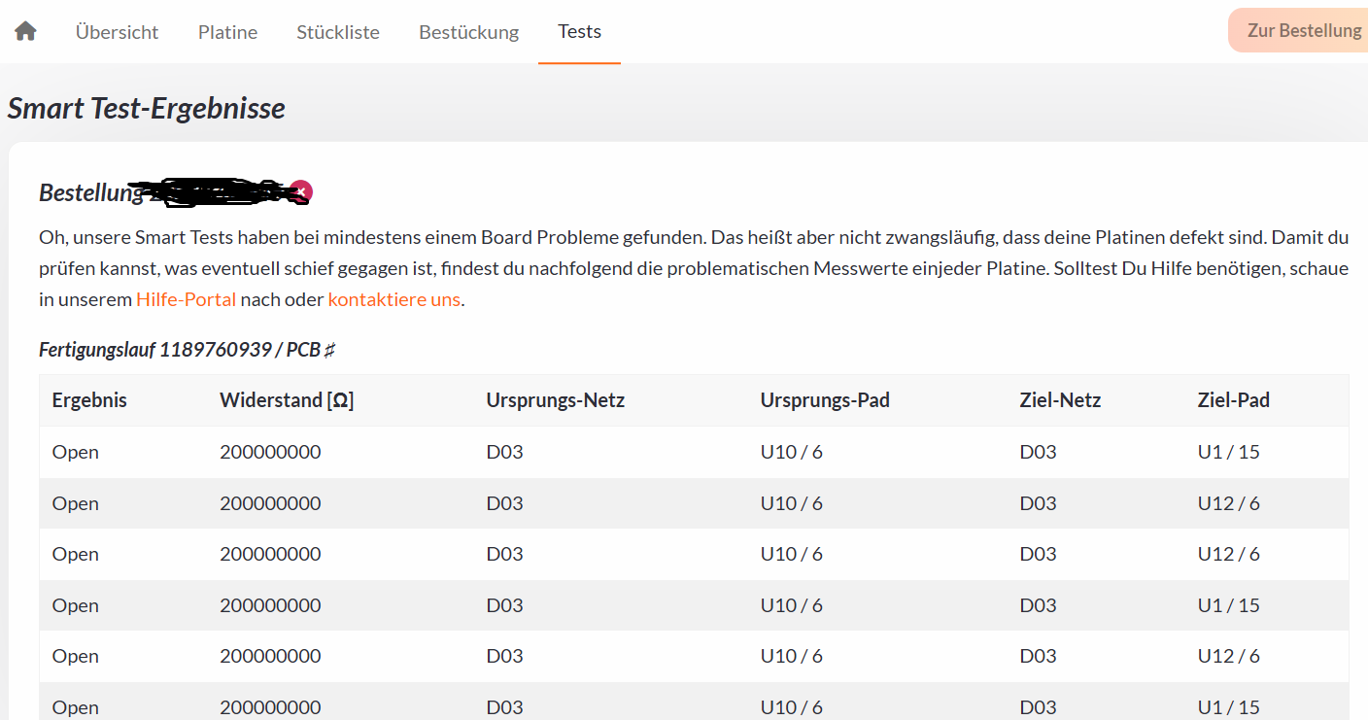Click the Bestellung heading text
This screenshot has height=720, width=1368.
[91, 192]
